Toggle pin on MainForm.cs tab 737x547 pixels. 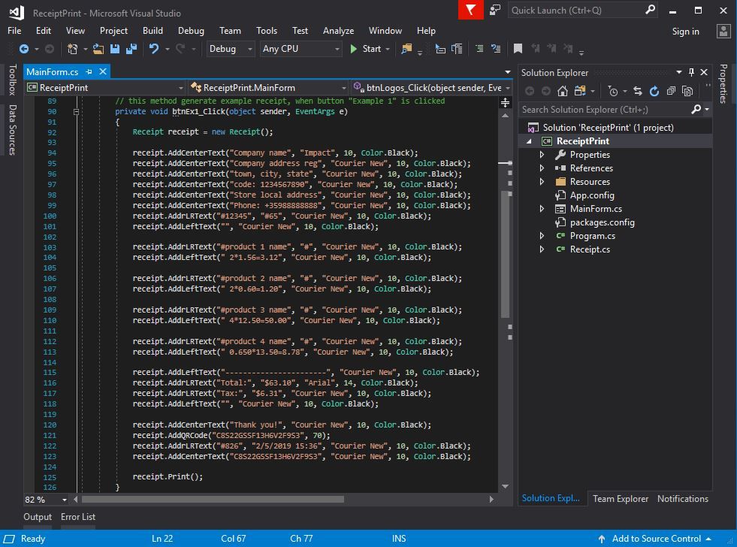pos(89,71)
